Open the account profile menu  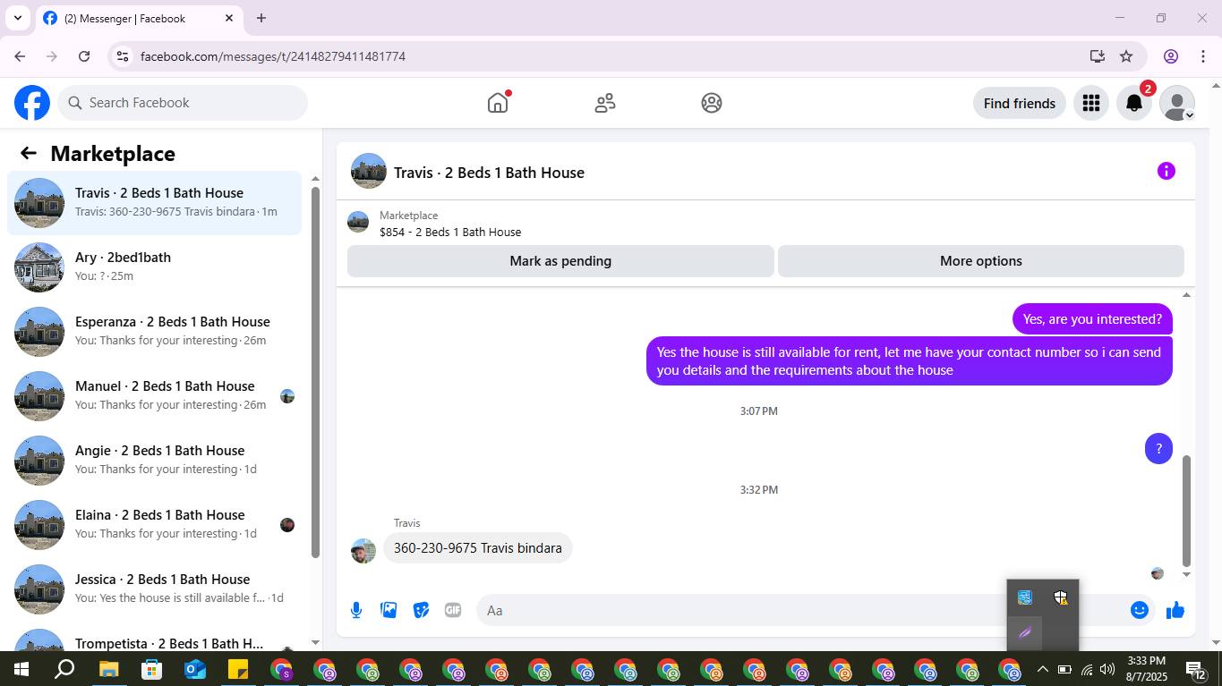tap(1177, 103)
